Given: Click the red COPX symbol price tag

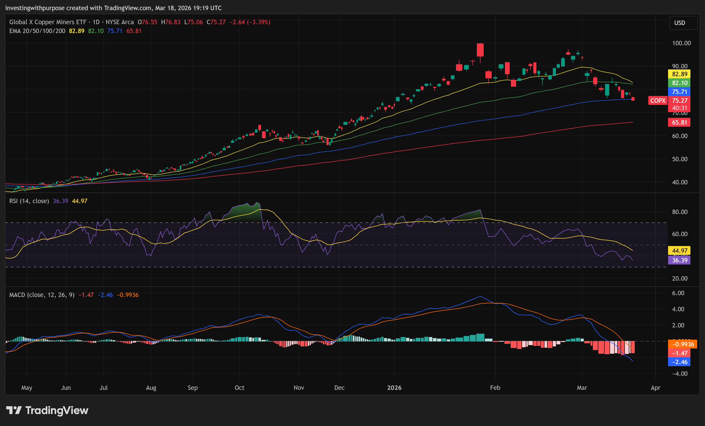Looking at the screenshot, I should click(657, 100).
